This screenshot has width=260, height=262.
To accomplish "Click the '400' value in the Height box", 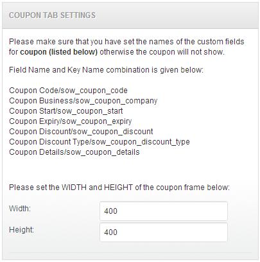I will pyautogui.click(x=110, y=232).
